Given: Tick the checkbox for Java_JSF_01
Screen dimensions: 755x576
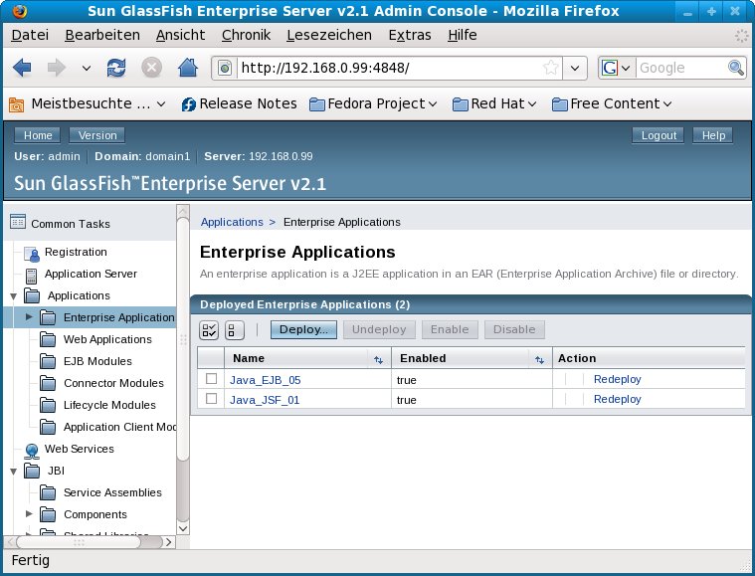Looking at the screenshot, I should tap(211, 399).
